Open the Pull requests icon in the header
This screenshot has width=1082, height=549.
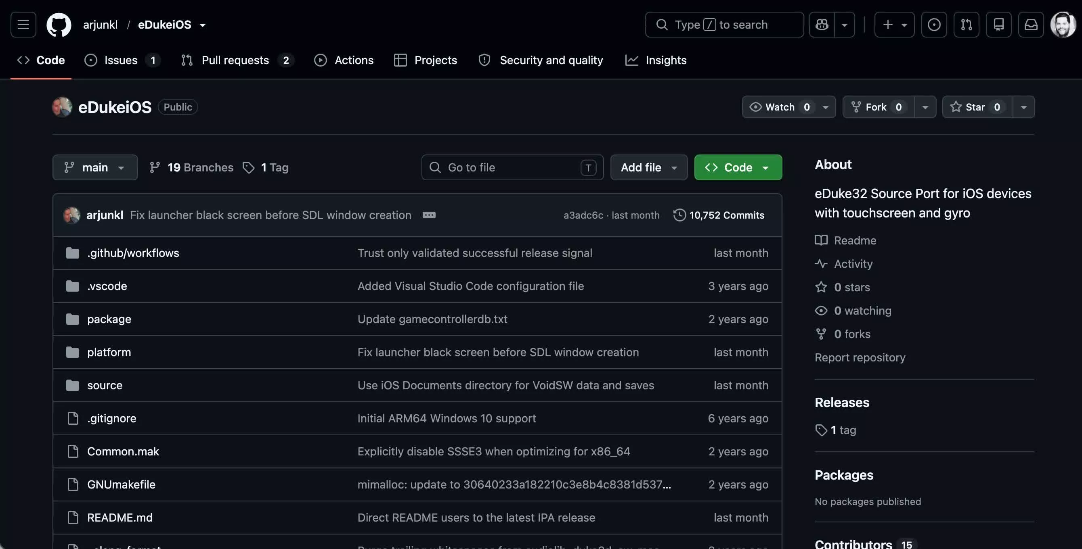(x=967, y=24)
